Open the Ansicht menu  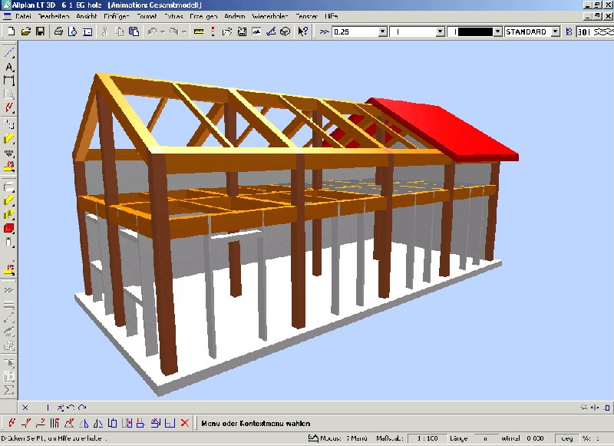click(x=85, y=15)
